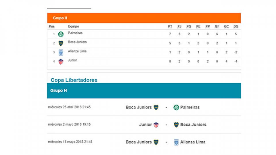The width and height of the screenshot is (276, 155).
Task: Sort standings by the Pos column header
Action: tap(52, 26)
